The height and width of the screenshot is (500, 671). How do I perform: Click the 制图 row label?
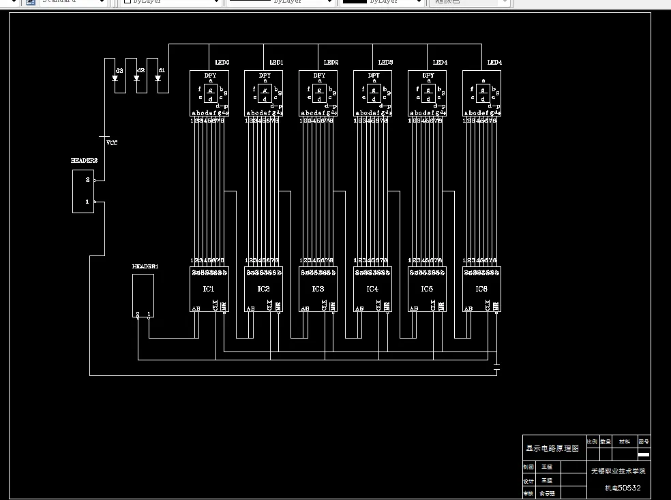[528, 467]
